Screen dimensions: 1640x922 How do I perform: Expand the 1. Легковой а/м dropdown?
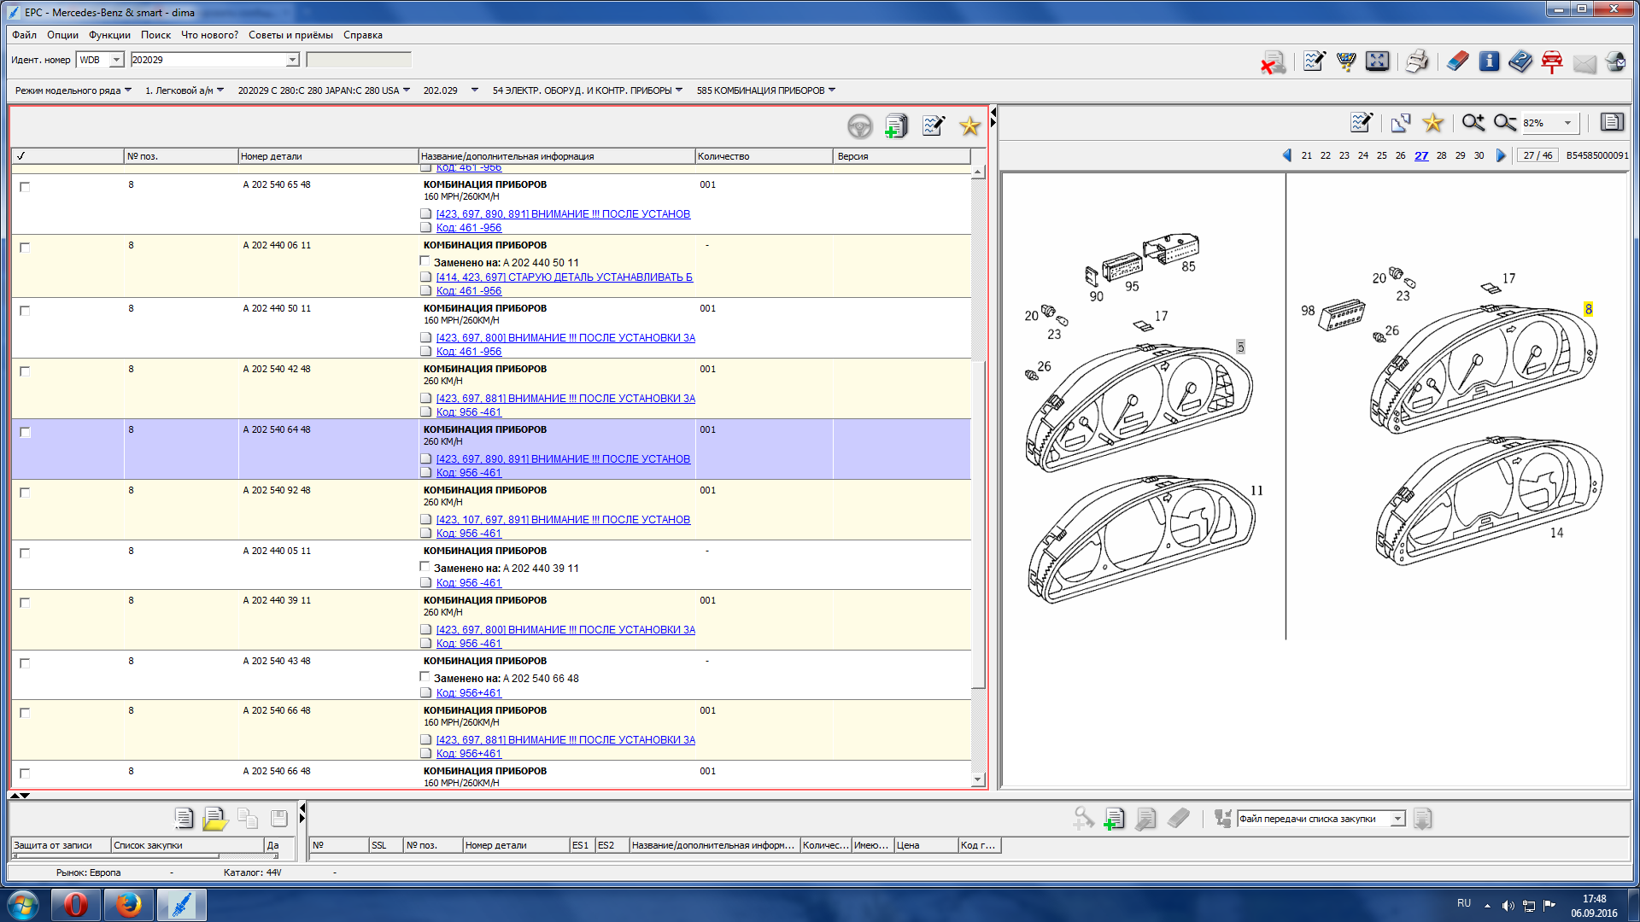pyautogui.click(x=220, y=90)
